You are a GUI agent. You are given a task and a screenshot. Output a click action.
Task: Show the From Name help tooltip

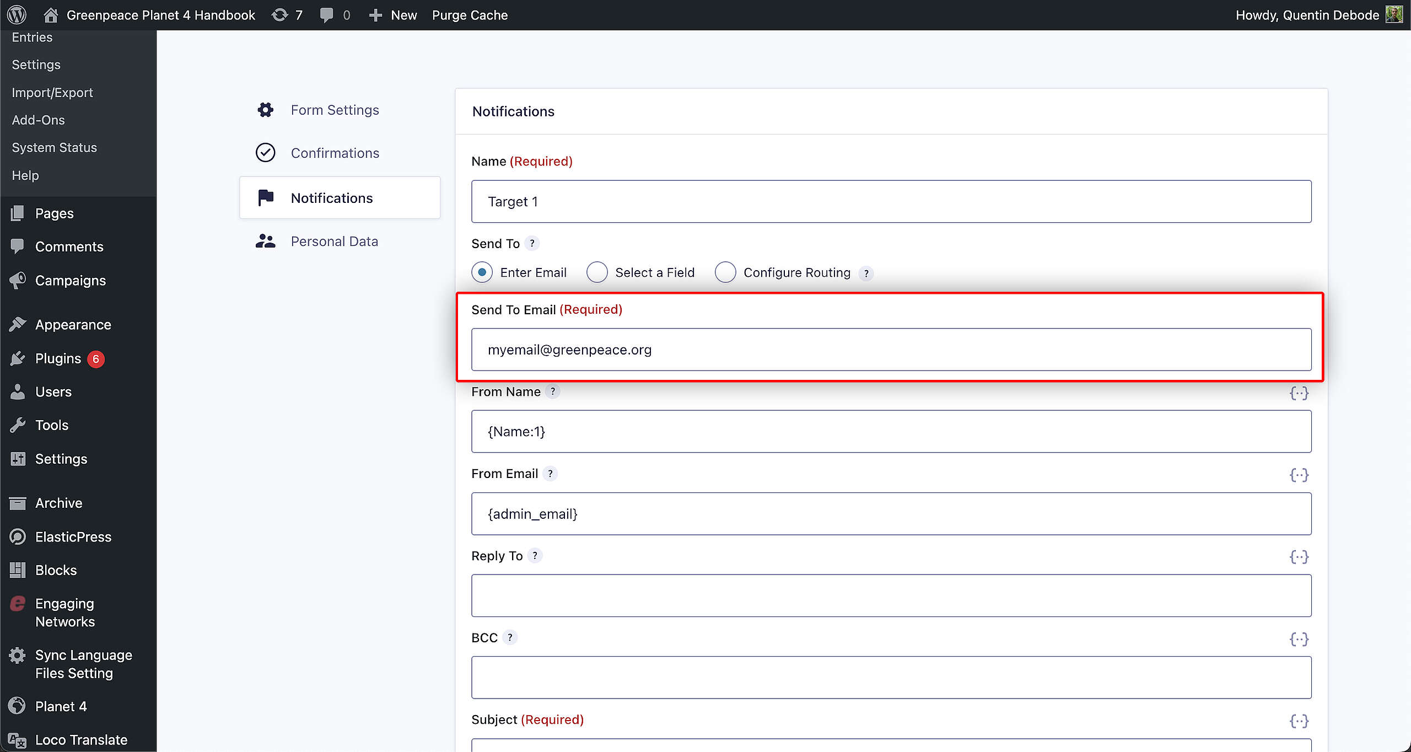click(553, 391)
